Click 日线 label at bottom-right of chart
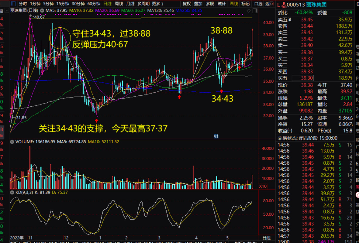 [266, 238]
